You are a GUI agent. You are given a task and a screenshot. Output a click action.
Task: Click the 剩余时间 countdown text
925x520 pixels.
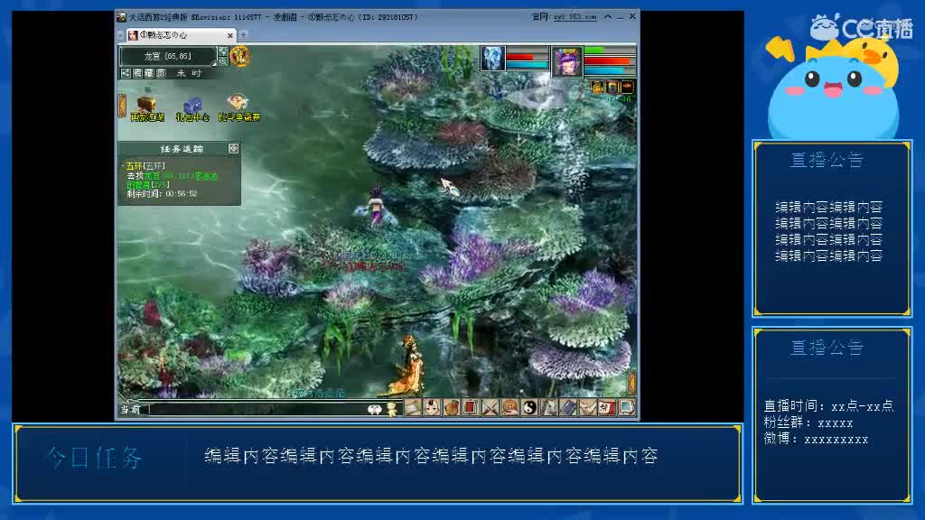click(x=163, y=193)
